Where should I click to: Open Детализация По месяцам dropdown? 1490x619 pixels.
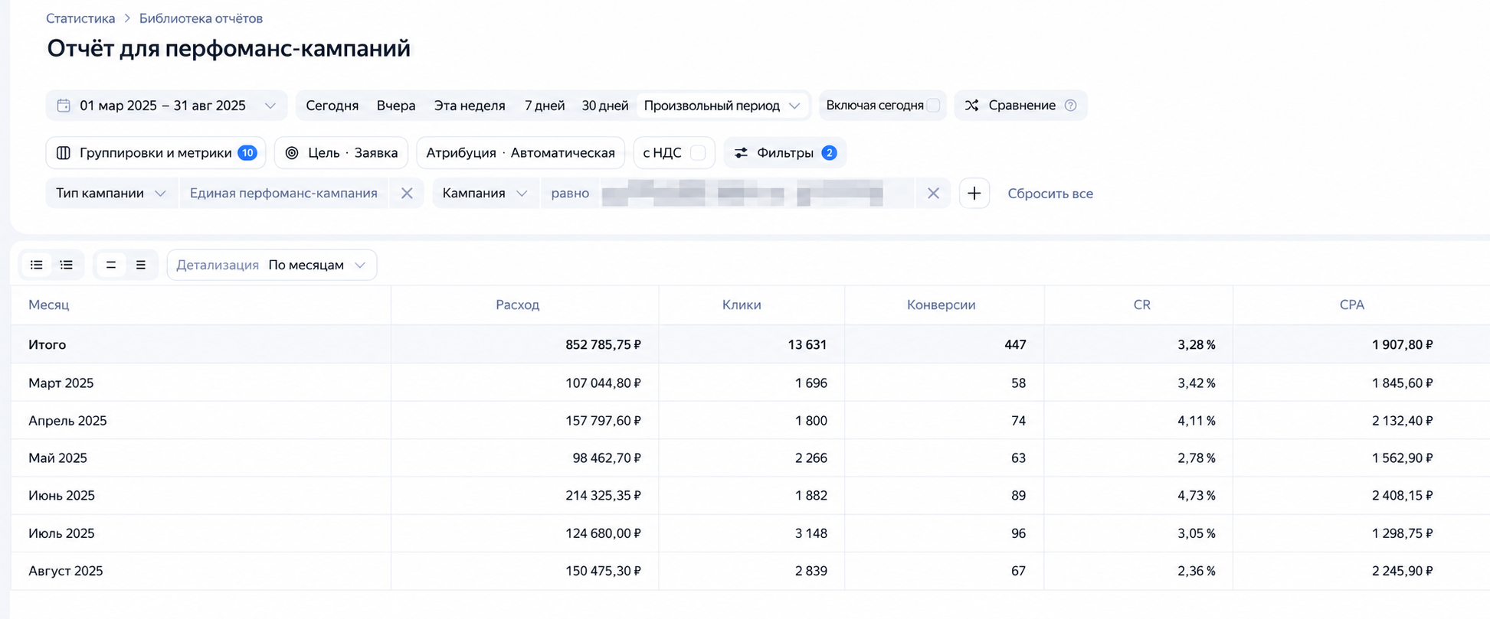(272, 265)
